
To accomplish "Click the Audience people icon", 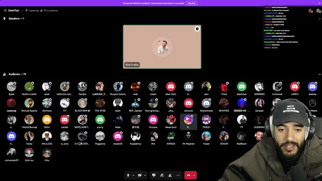I will (x=4, y=74).
